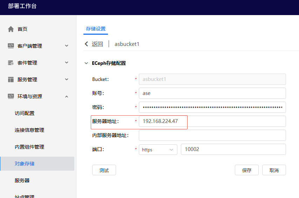Click the 服务管理 menu label
Image resolution: width=299 pixels, height=198 pixels.
[x=27, y=80]
